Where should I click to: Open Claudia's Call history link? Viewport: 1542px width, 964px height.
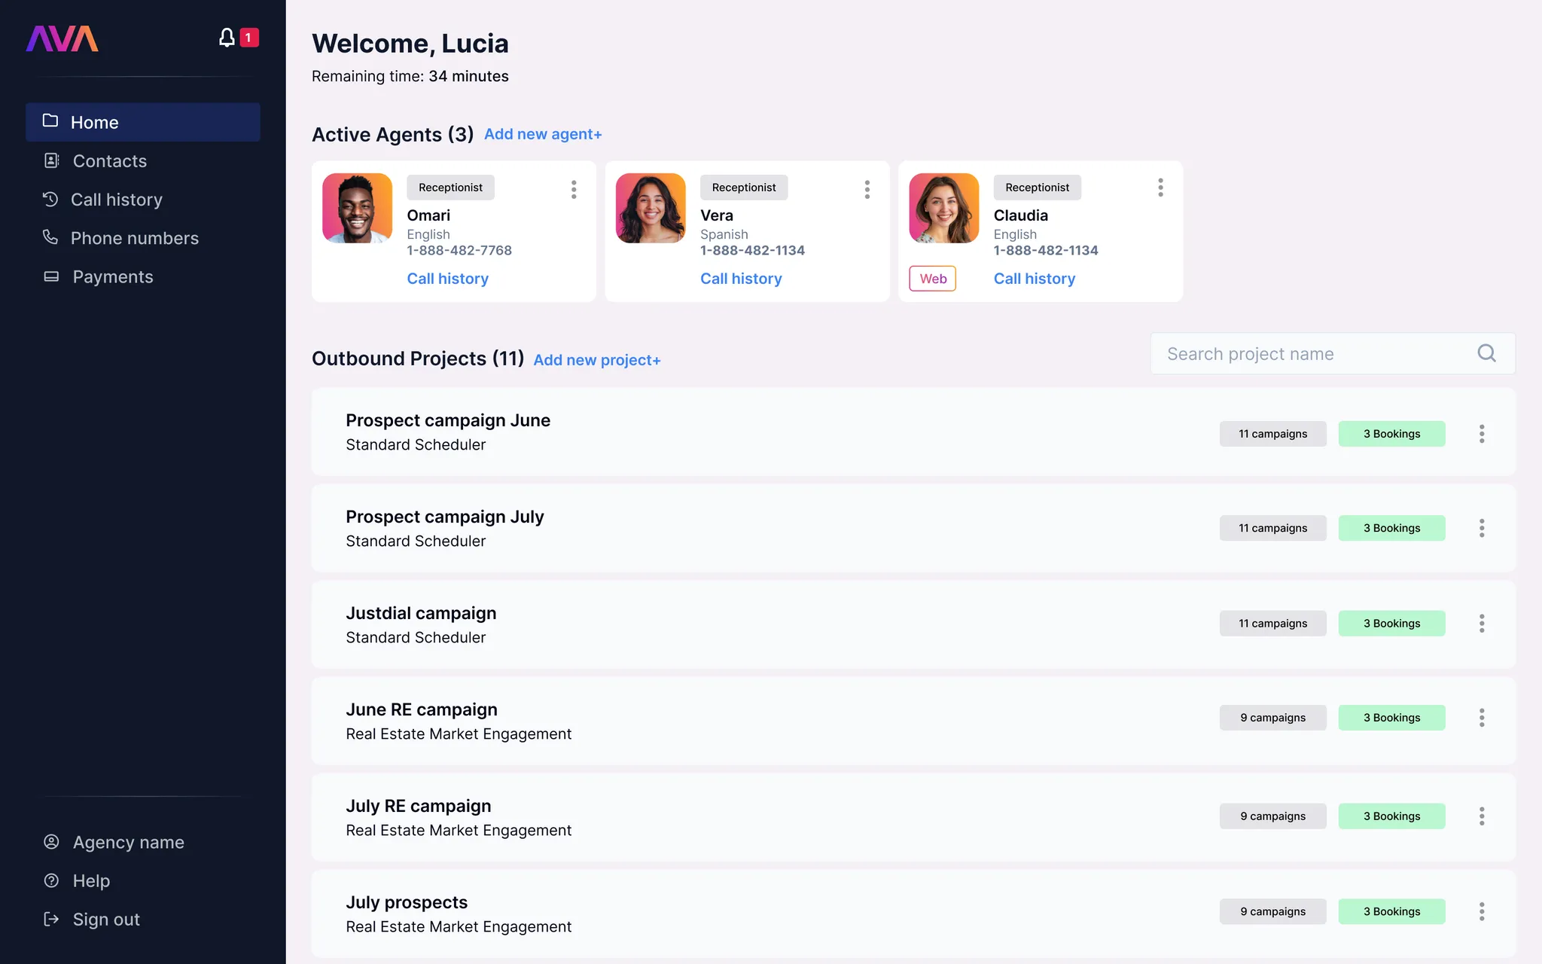[1035, 279]
